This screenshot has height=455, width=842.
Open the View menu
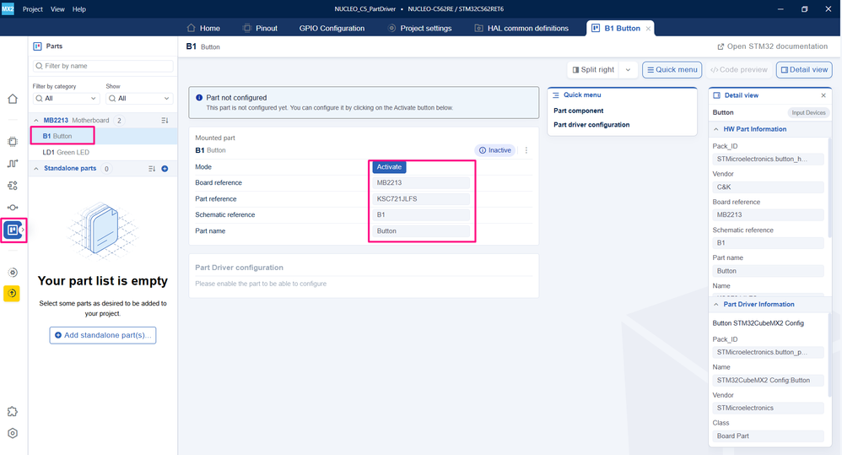(57, 9)
